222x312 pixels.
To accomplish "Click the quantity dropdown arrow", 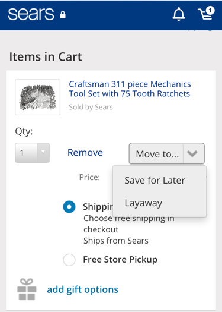I will (x=43, y=152).
